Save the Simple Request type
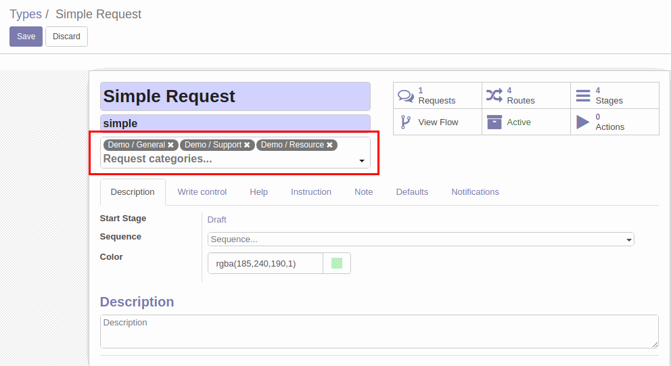Screen dimensions: 671x366 pyautogui.click(x=26, y=37)
